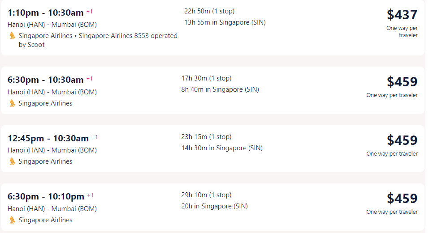429x233 pixels.
Task: Click $459 price on 17h 30m flight
Action: click(x=402, y=81)
